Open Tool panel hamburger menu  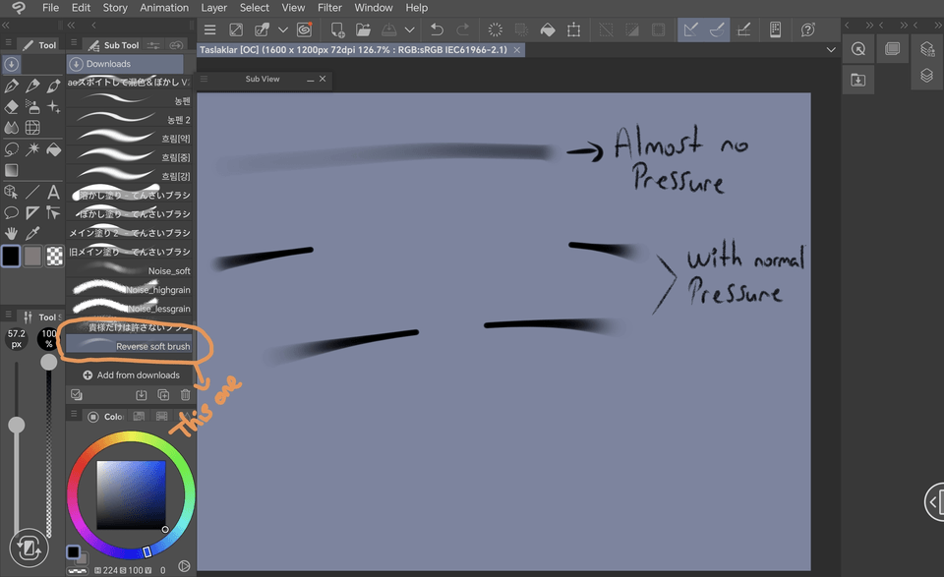pyautogui.click(x=9, y=42)
